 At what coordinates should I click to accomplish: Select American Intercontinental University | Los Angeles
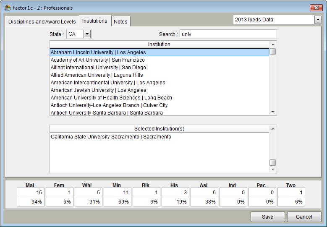tap(160, 83)
